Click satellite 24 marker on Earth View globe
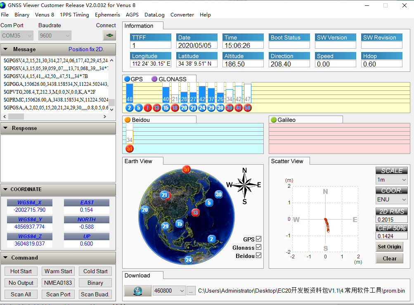The width and height of the screenshot is (414, 305). [x=189, y=260]
